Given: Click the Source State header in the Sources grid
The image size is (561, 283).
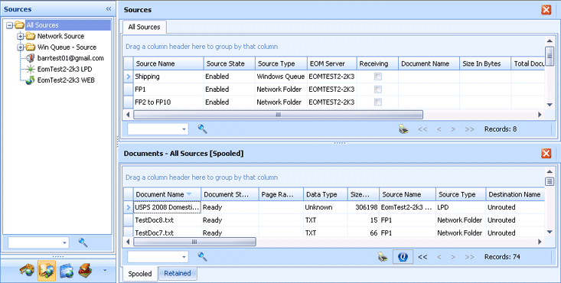Looking at the screenshot, I should pos(230,63).
